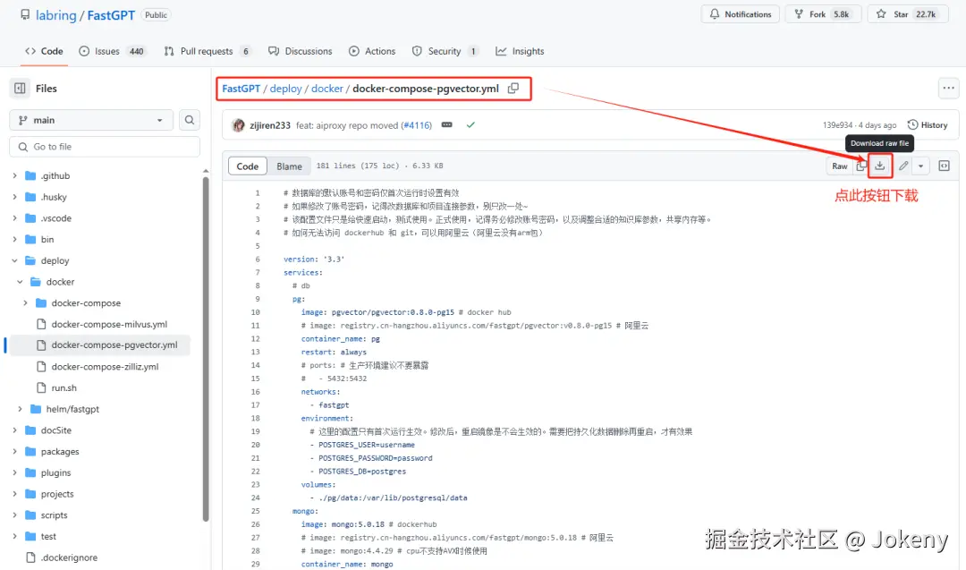Click commit hash 139e934

pyautogui.click(x=837, y=125)
